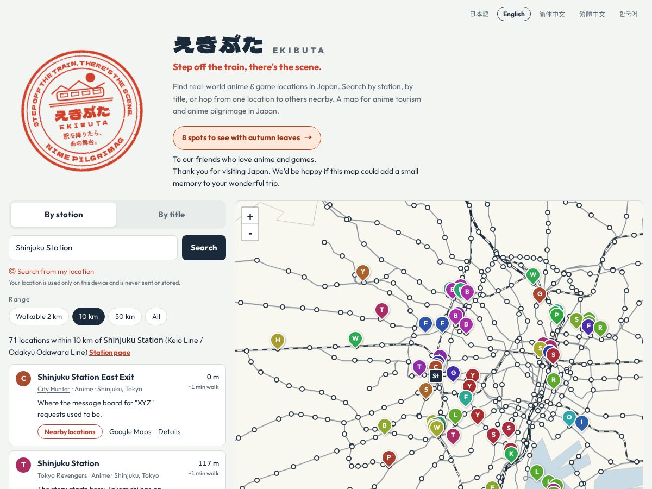Click the blue I map marker
The image size is (652, 489).
coord(582,422)
